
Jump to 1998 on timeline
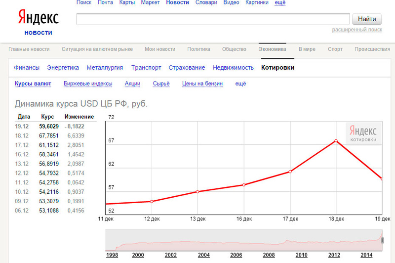tap(112, 255)
